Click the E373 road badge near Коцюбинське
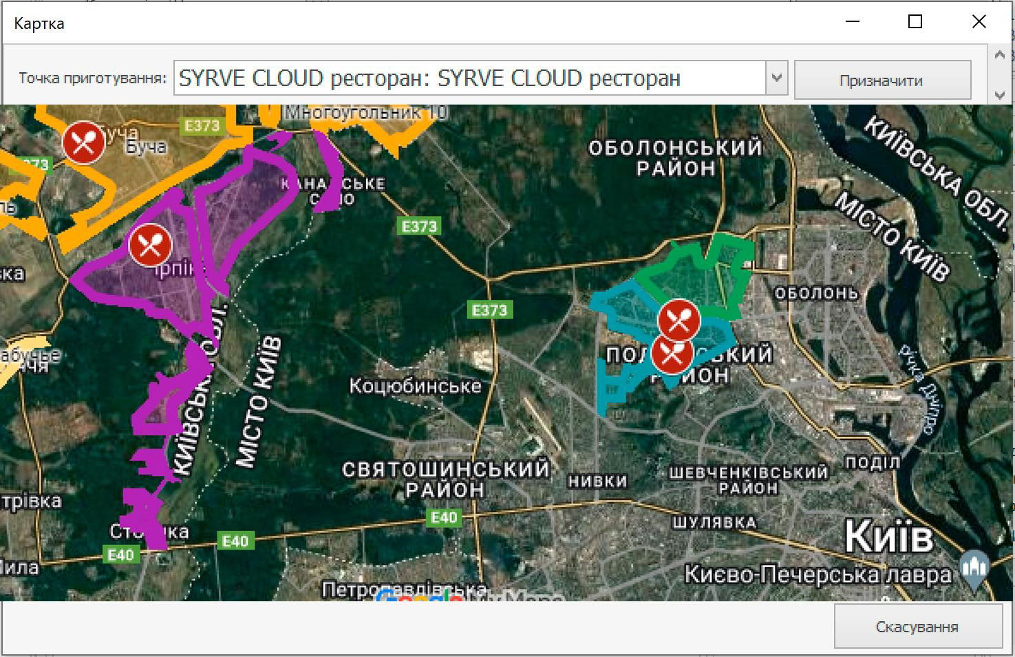The height and width of the screenshot is (657, 1015). pos(489,310)
